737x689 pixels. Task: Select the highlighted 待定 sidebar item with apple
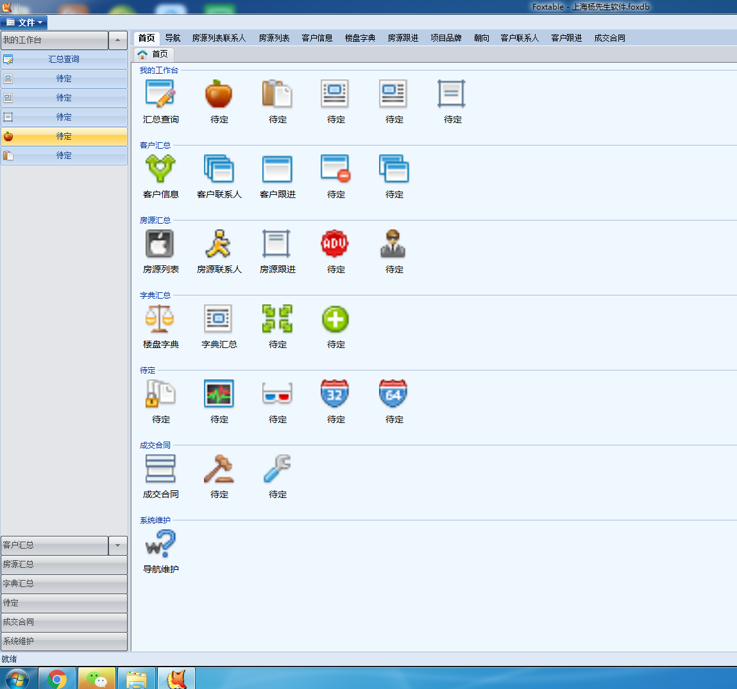click(x=64, y=136)
